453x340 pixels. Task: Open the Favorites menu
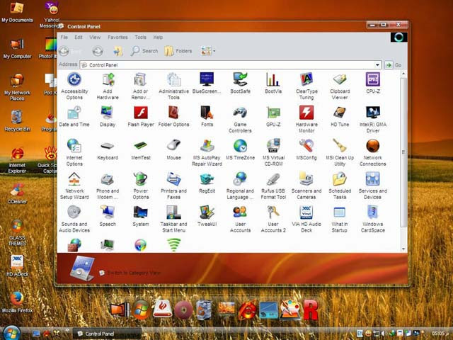pos(117,38)
